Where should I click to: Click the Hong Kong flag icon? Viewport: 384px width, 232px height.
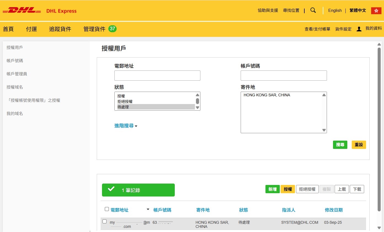click(376, 10)
